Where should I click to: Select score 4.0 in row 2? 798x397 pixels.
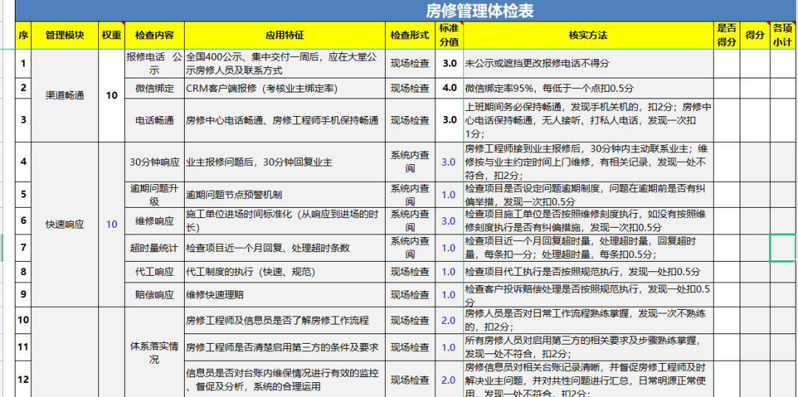[x=449, y=88]
